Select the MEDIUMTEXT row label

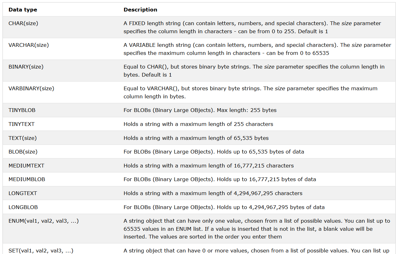point(26,166)
